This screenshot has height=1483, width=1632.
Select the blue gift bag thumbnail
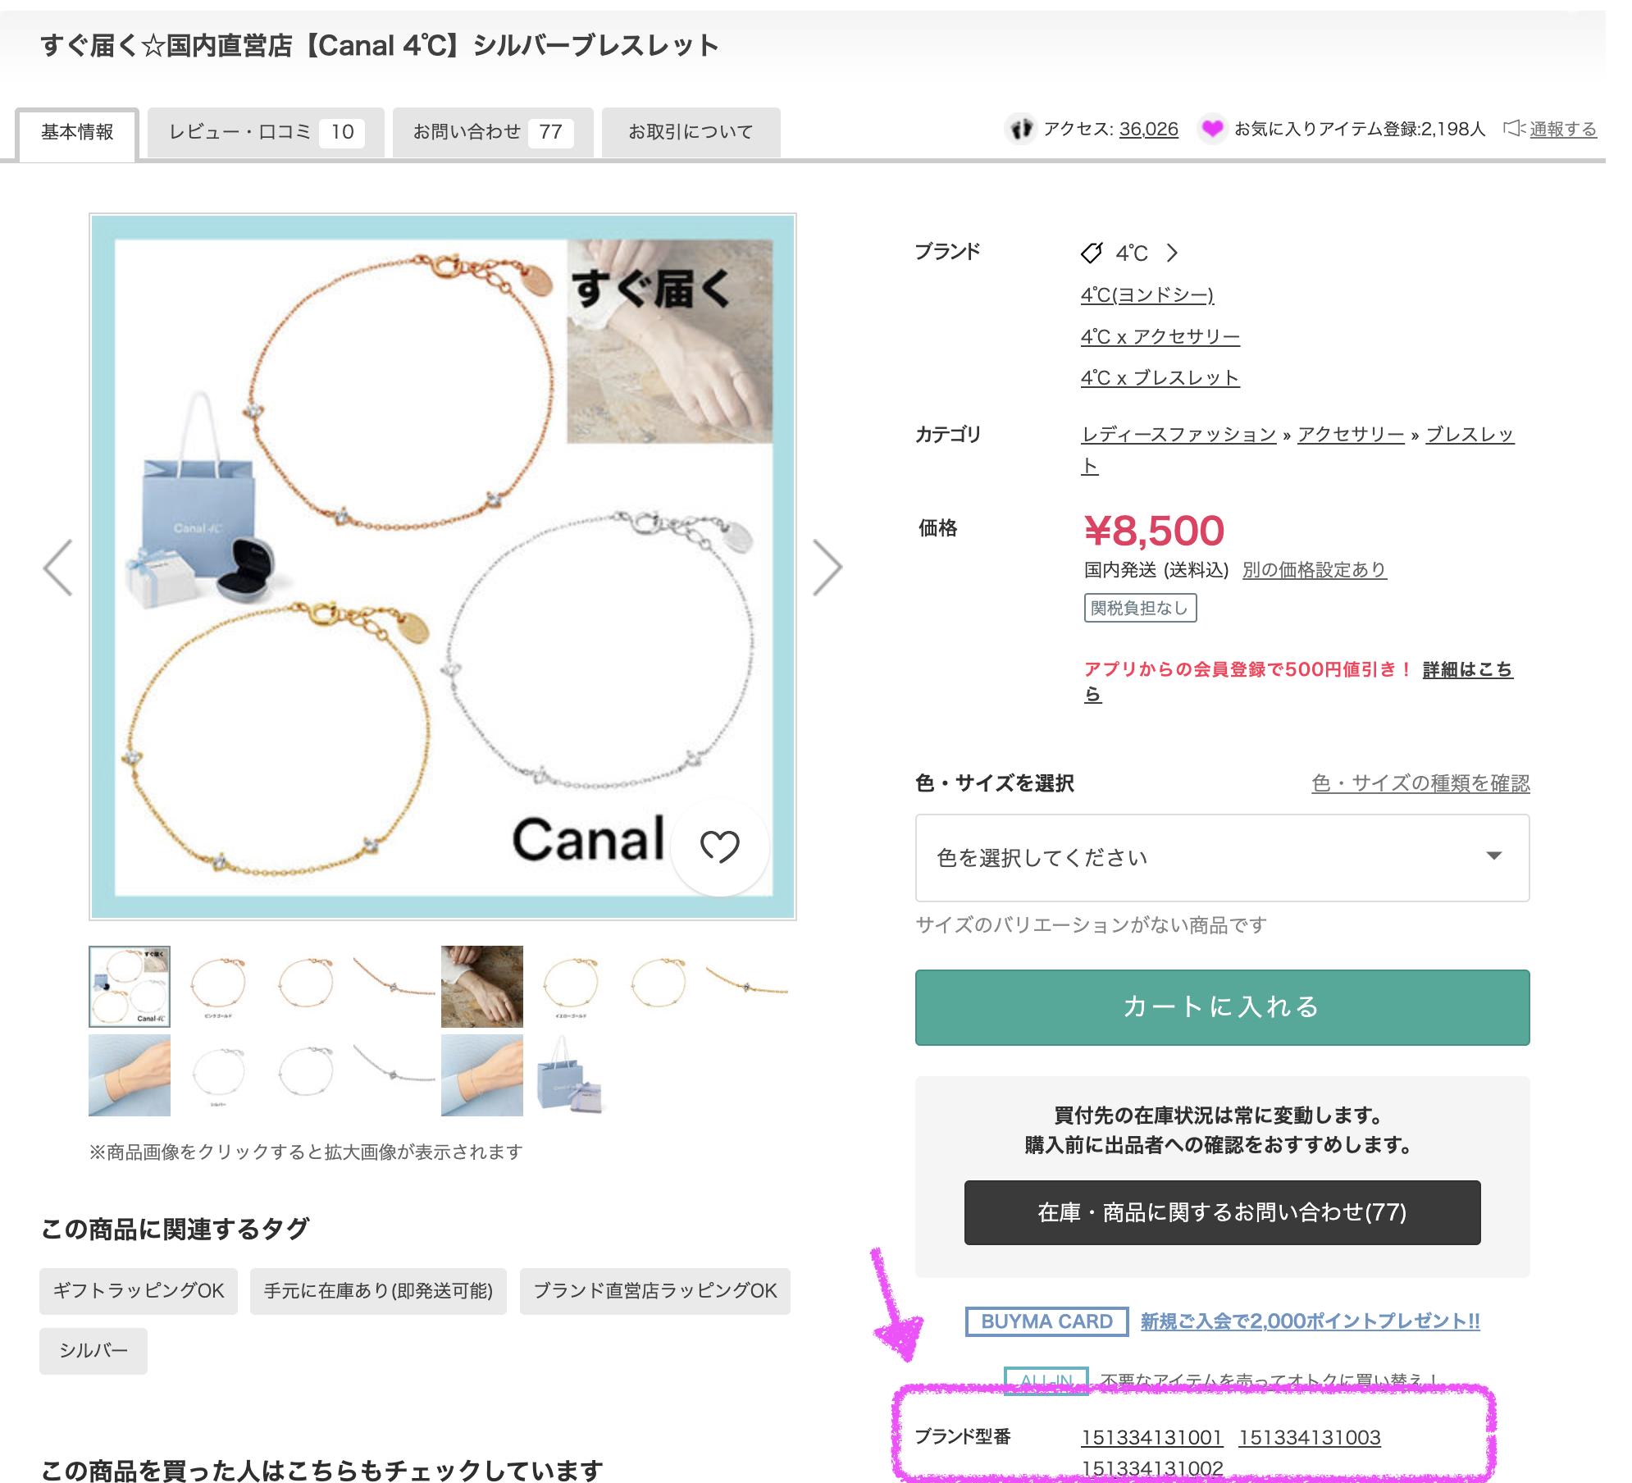point(571,1075)
